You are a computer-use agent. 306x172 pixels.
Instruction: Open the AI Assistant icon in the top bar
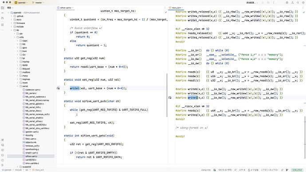(287, 3)
